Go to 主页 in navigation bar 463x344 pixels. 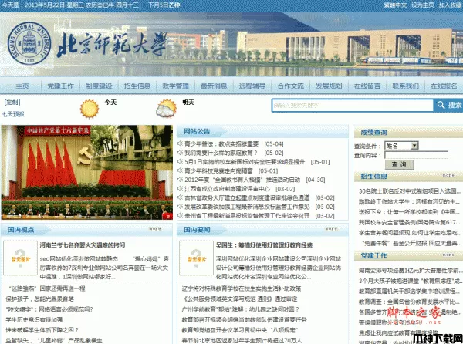pos(22,86)
